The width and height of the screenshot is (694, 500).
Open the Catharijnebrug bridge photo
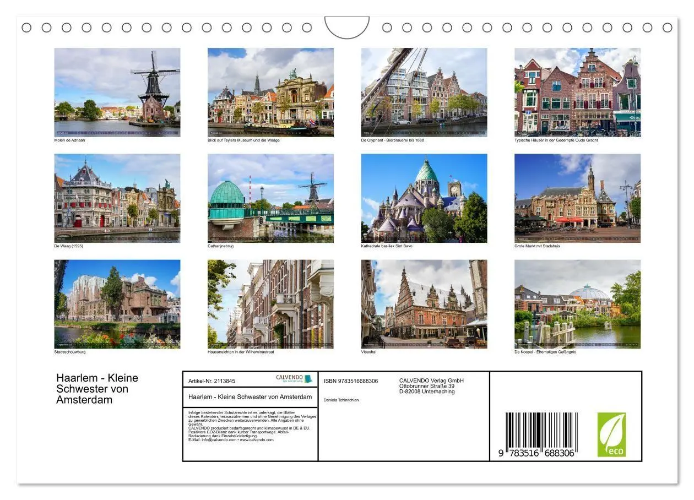[x=270, y=198]
